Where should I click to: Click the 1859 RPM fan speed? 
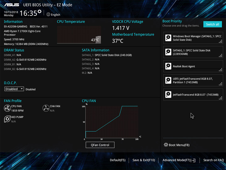[x=17, y=110]
